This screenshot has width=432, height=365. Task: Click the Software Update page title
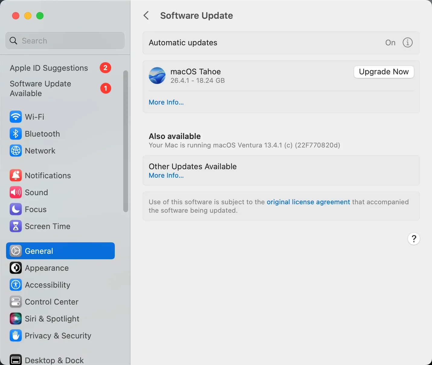pos(196,15)
